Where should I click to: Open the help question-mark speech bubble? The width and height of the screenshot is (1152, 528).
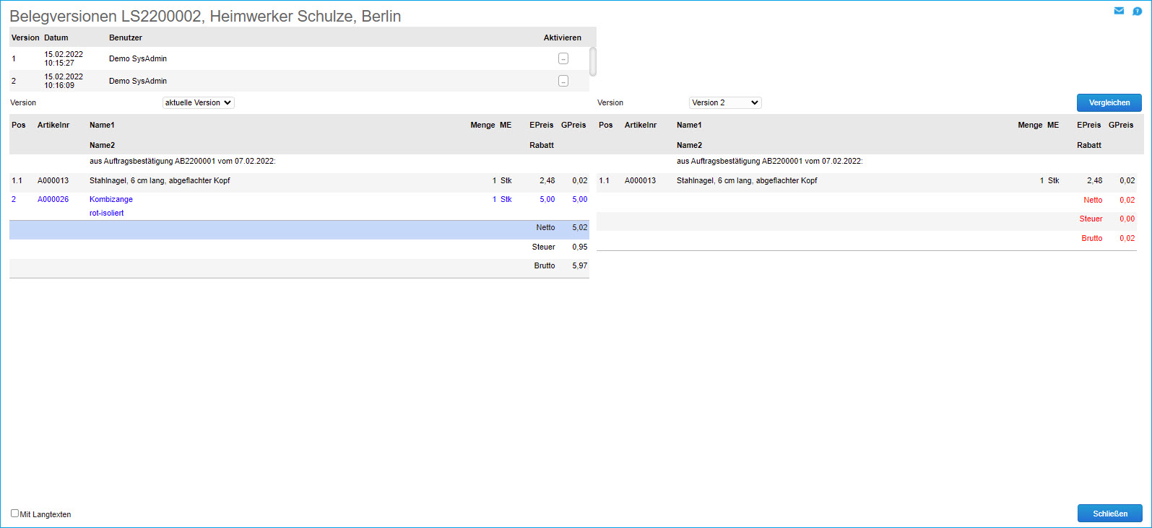(x=1137, y=11)
